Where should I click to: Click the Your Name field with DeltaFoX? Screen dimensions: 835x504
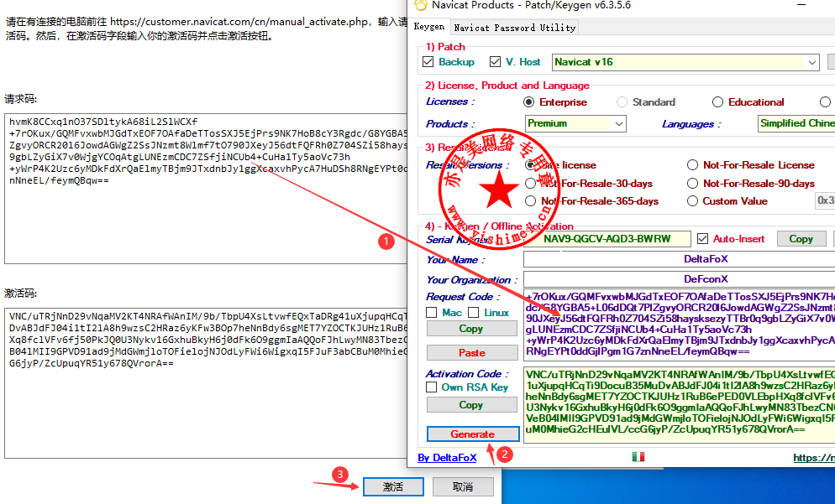tap(679, 259)
